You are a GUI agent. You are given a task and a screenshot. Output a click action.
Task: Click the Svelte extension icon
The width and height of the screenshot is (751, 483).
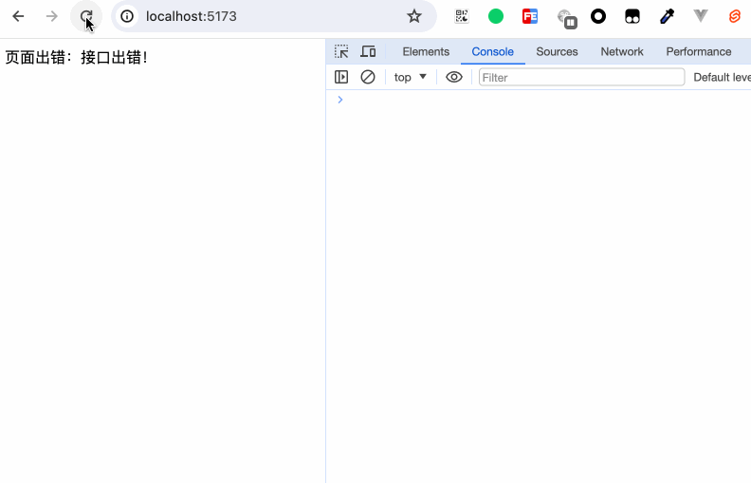click(735, 16)
